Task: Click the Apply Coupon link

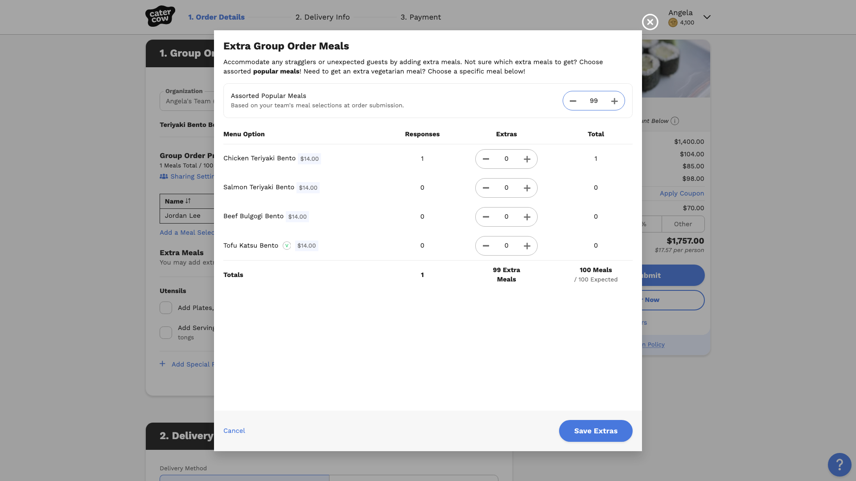Action: tap(682, 193)
